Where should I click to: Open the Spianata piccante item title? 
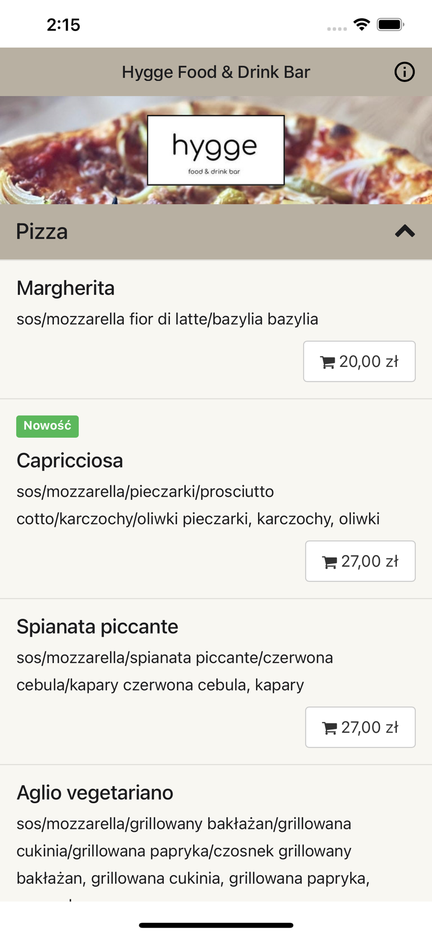[97, 627]
